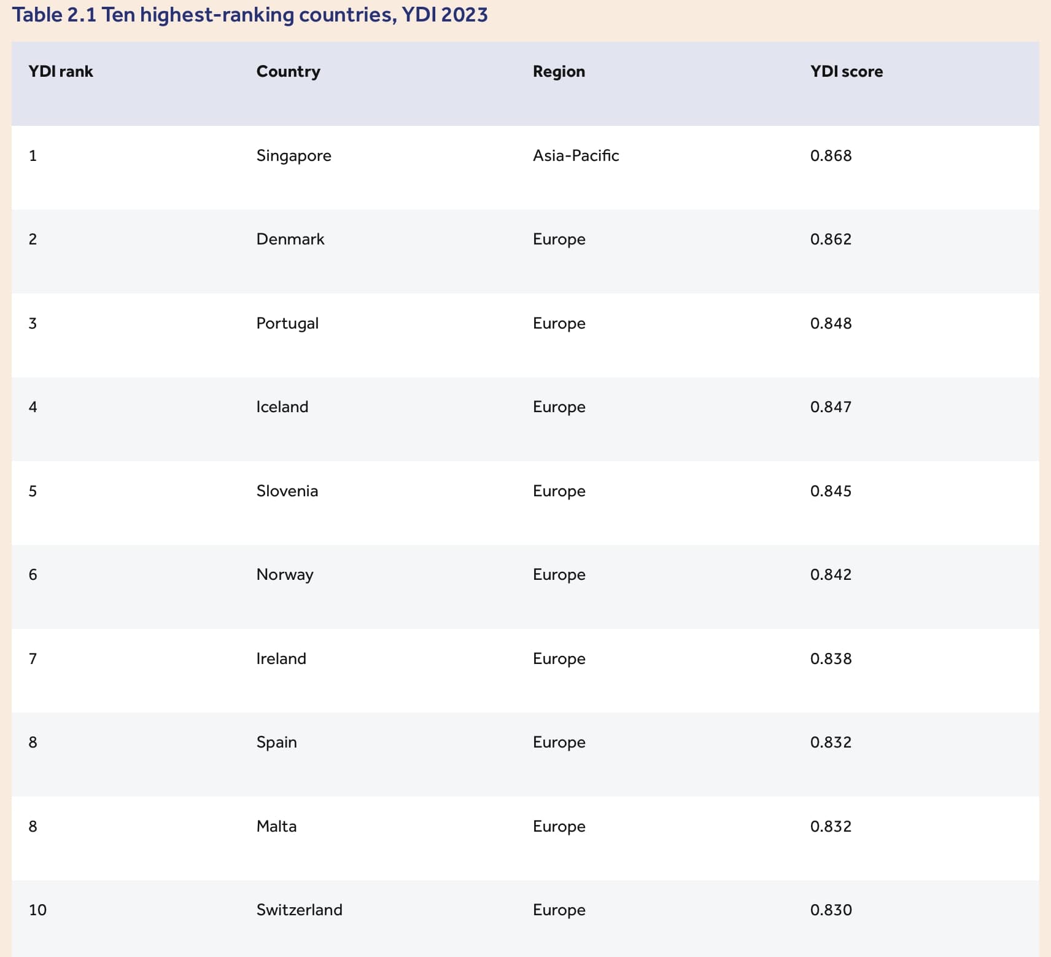Click rank number 10 in Switzerland's row

[37, 910]
